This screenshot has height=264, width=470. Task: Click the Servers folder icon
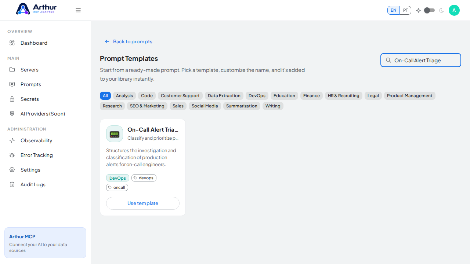pyautogui.click(x=12, y=70)
